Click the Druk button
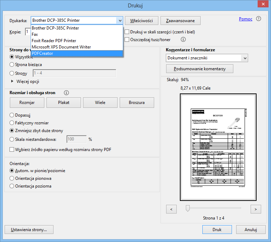This screenshot has height=242, width=271. click(217, 230)
